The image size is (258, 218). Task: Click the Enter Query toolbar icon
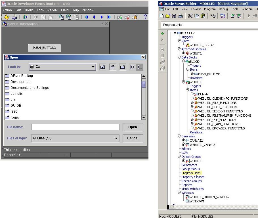[61, 17]
